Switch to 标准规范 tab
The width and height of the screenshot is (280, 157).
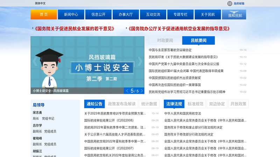[196, 104]
